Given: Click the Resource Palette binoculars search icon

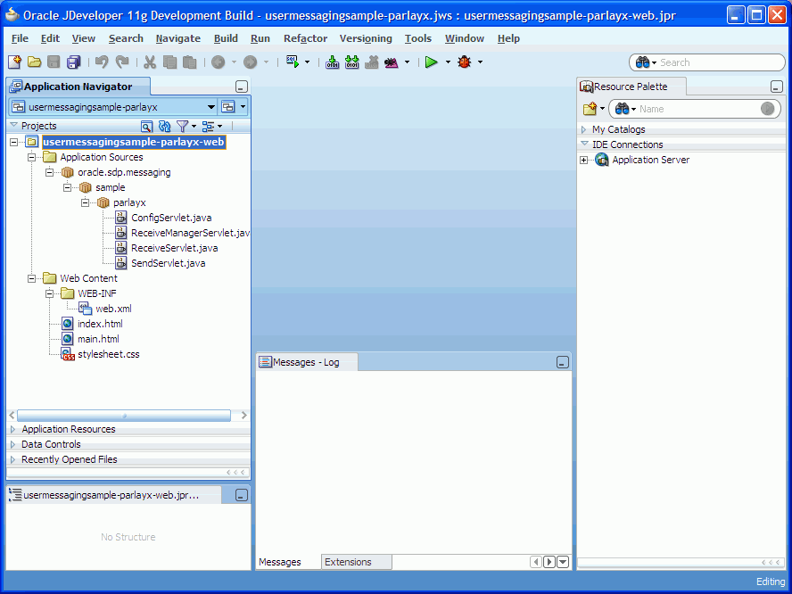Looking at the screenshot, I should tap(623, 109).
